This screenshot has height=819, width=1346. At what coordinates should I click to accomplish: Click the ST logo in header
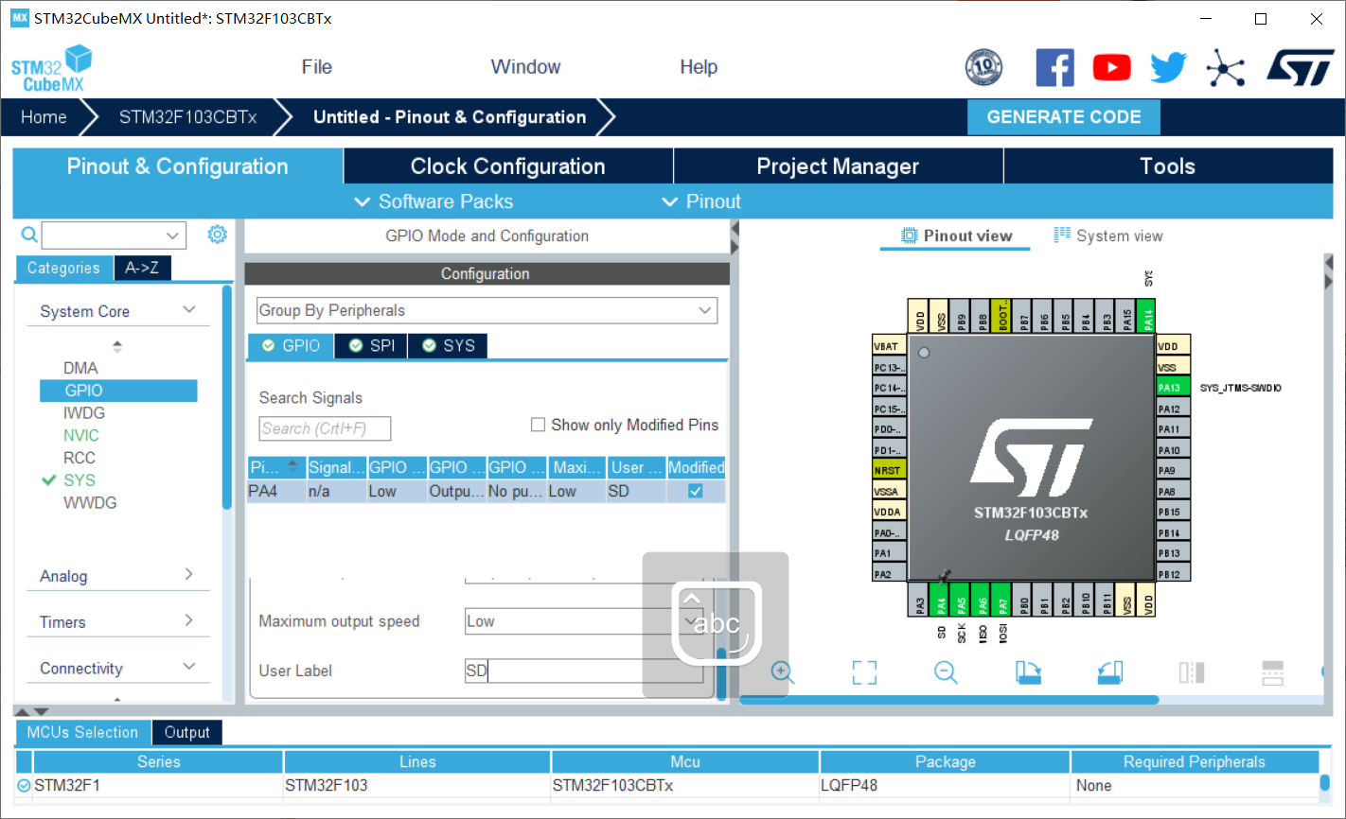tap(1301, 67)
